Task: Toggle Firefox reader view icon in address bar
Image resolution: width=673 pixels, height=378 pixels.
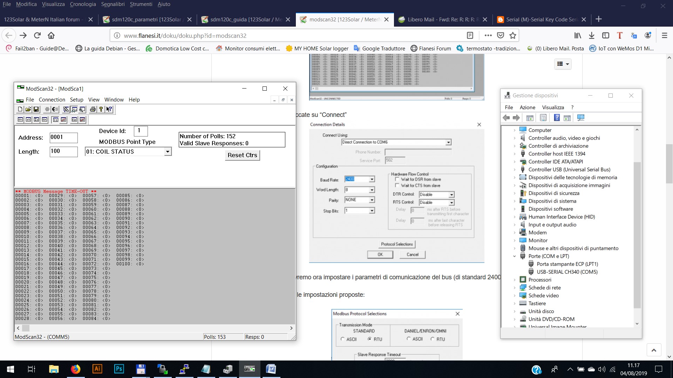Action: (470, 35)
